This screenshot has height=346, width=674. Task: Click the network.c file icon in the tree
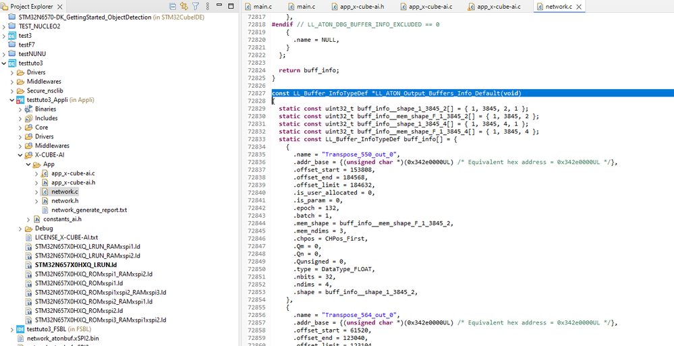point(45,192)
